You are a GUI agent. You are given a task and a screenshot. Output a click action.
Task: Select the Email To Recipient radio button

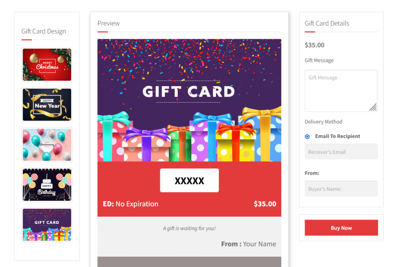[307, 136]
